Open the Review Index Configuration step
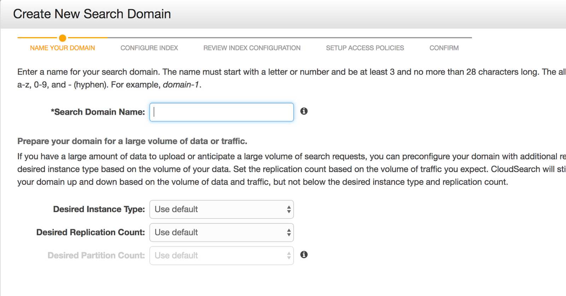The image size is (566, 296). point(252,48)
